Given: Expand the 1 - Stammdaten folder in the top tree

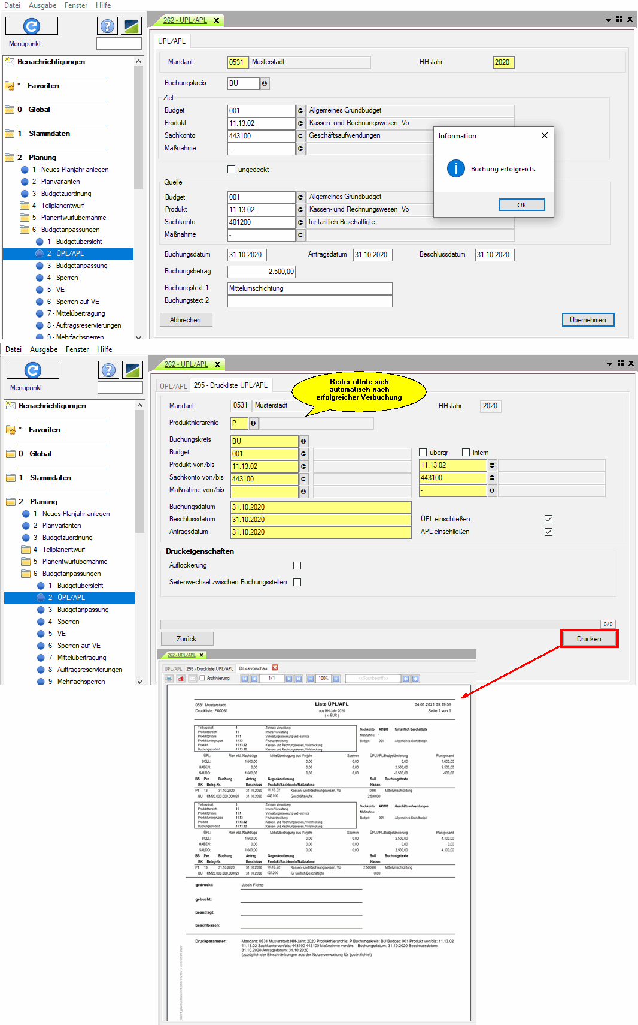Looking at the screenshot, I should coord(10,134).
